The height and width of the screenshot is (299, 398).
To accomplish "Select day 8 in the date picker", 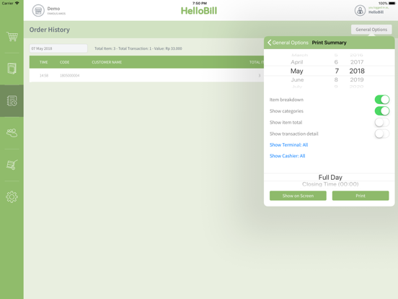I will click(x=336, y=80).
